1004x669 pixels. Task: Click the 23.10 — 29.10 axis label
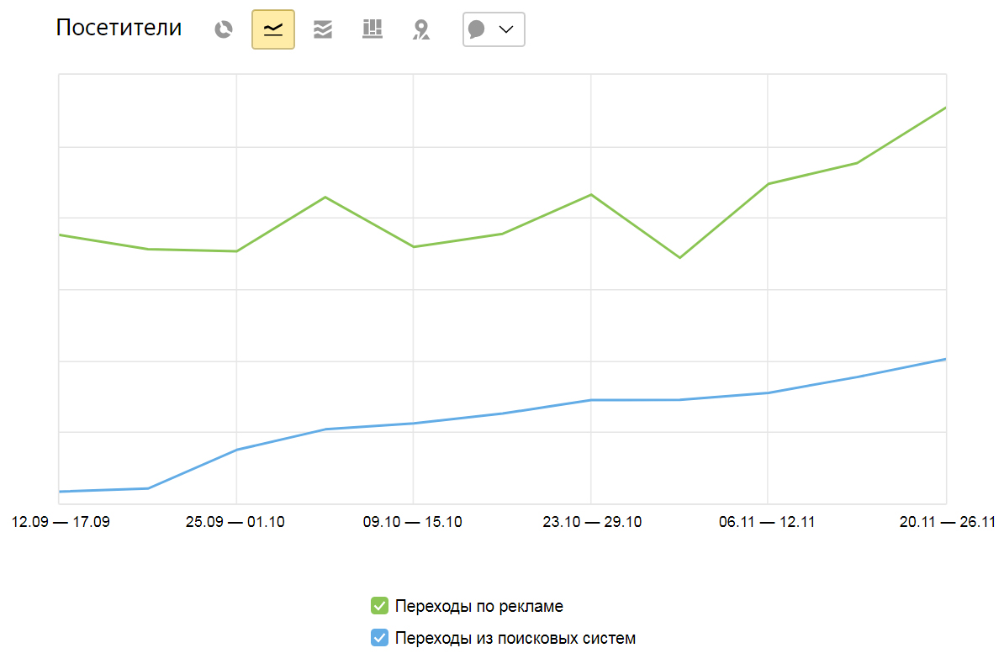click(592, 522)
